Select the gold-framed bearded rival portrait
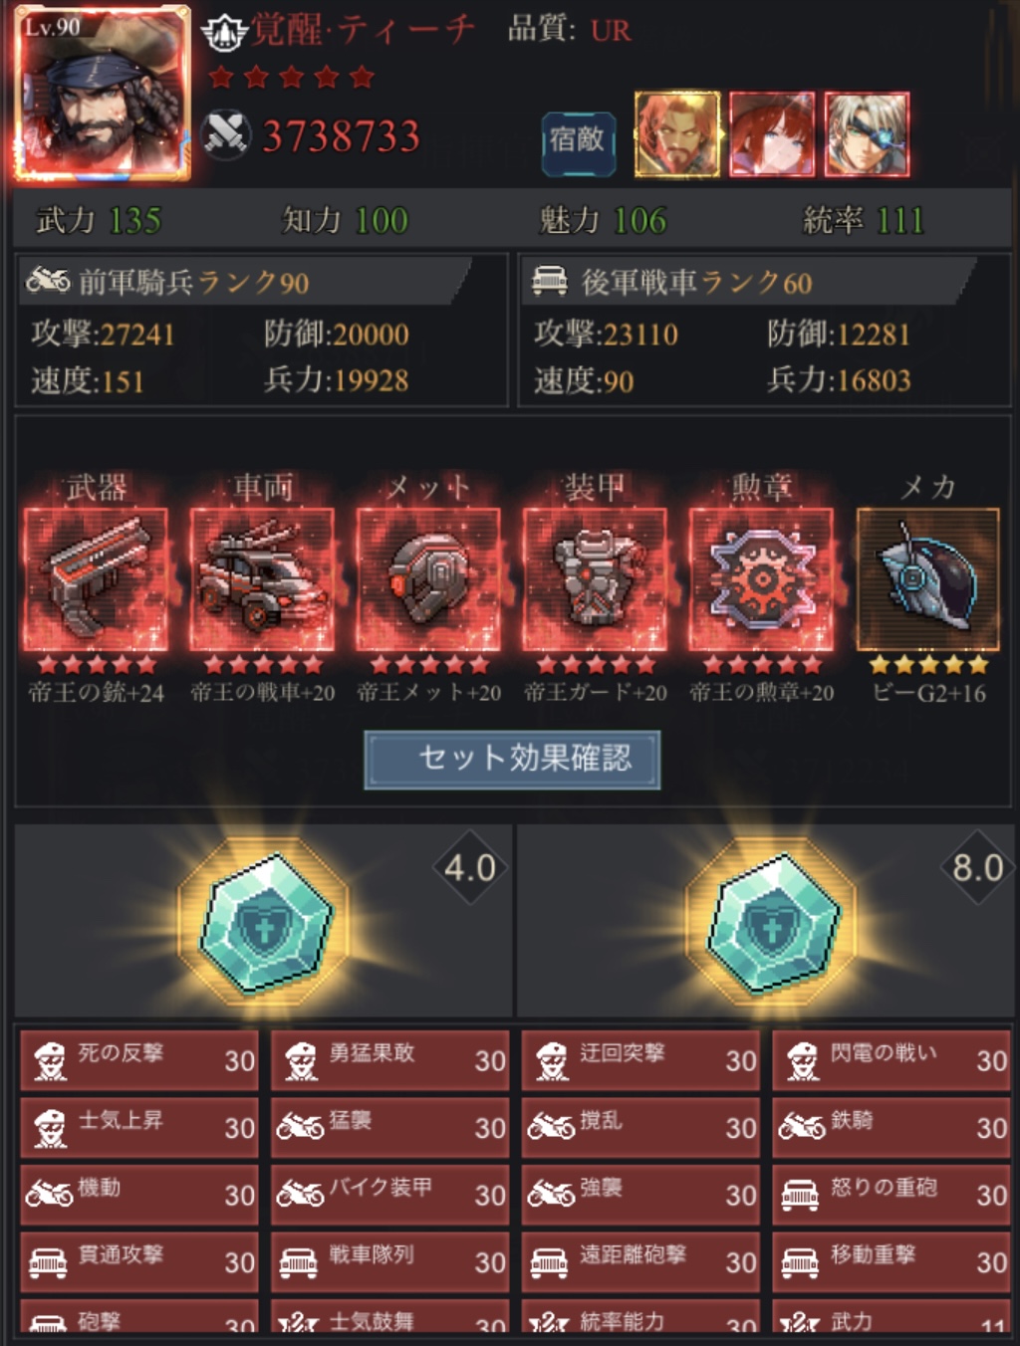The width and height of the screenshot is (1020, 1346). click(x=677, y=134)
